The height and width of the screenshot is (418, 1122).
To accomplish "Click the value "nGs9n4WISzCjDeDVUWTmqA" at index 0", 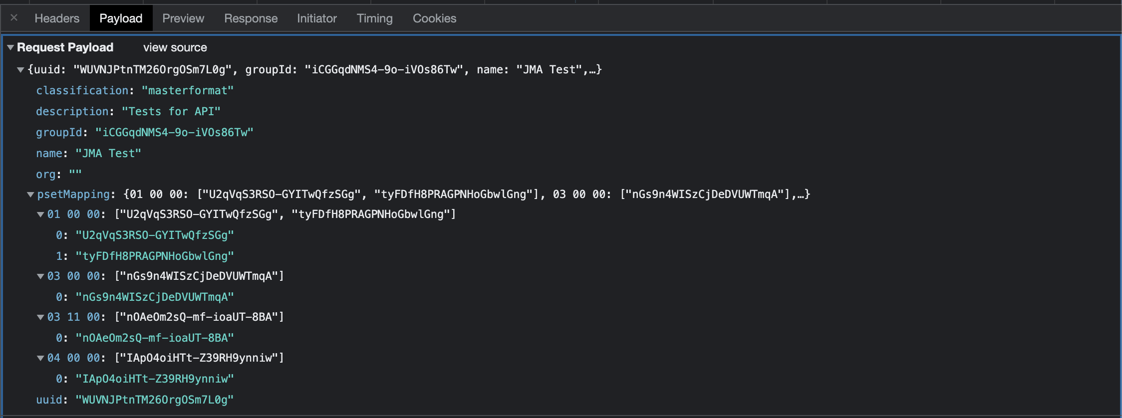I will [x=155, y=297].
